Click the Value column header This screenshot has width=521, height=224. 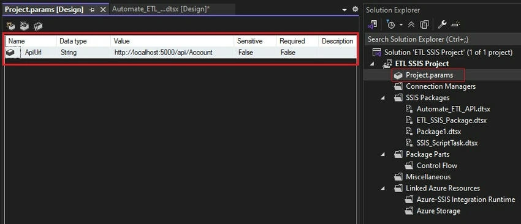click(172, 41)
